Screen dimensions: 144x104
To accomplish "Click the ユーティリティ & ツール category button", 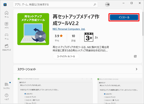I will tap(66, 56).
